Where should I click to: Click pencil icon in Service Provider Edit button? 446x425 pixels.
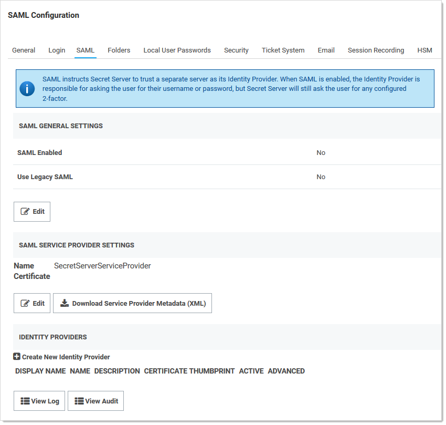[25, 303]
